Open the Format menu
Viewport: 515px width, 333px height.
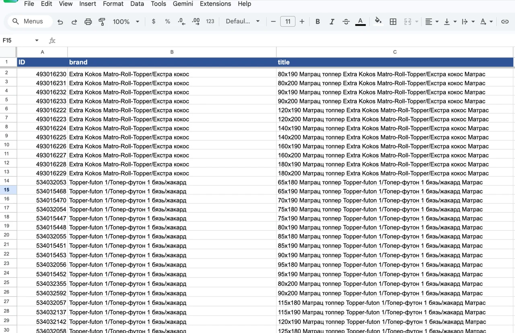(113, 4)
